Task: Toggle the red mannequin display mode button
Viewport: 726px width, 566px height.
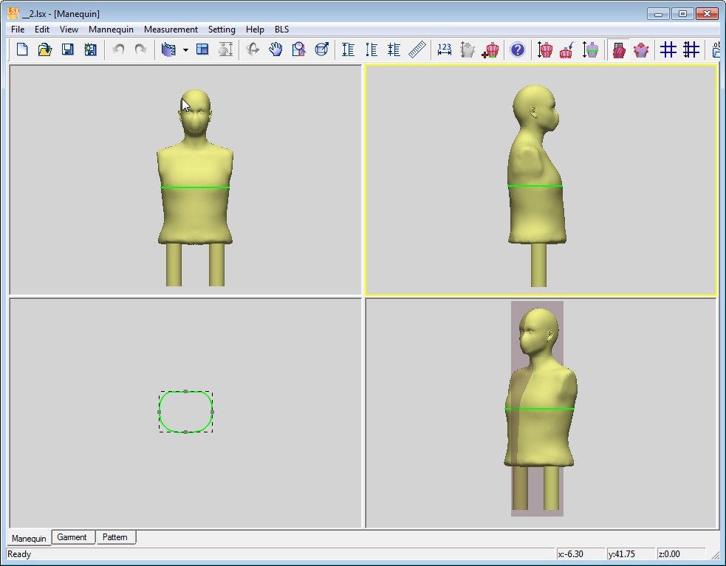Action: pyautogui.click(x=619, y=49)
